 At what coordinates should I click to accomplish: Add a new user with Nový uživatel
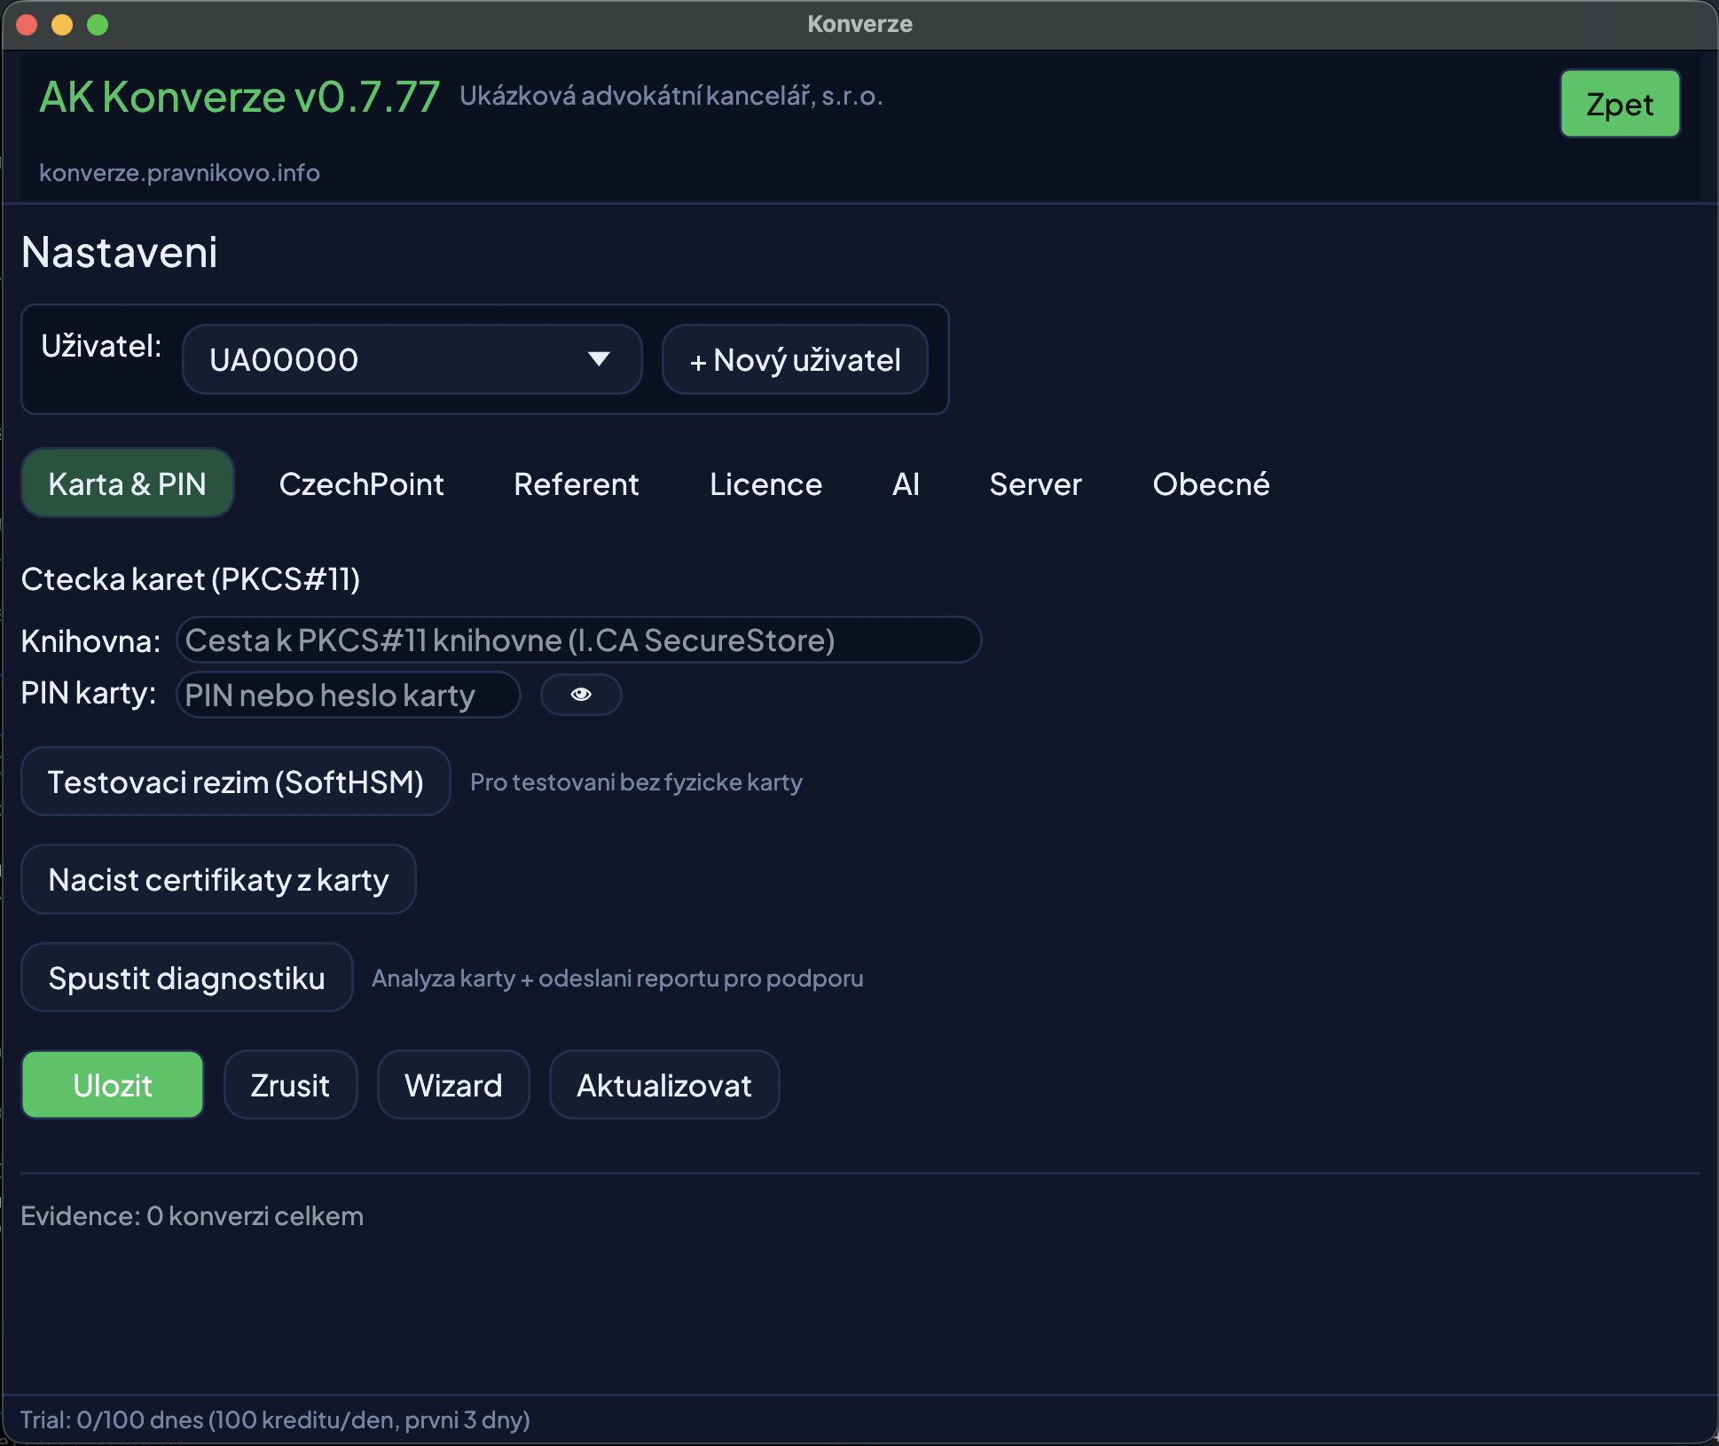[x=795, y=359]
